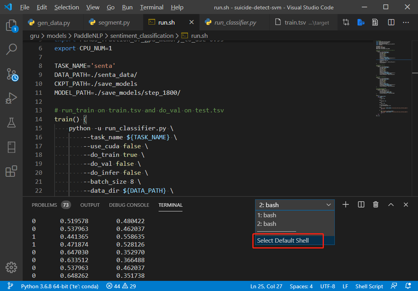Open the Extensions view icon

(11, 171)
